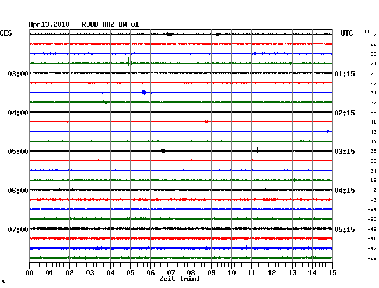Click the 06 minute axis label
This screenshot has width=379, height=288.
pyautogui.click(x=150, y=273)
